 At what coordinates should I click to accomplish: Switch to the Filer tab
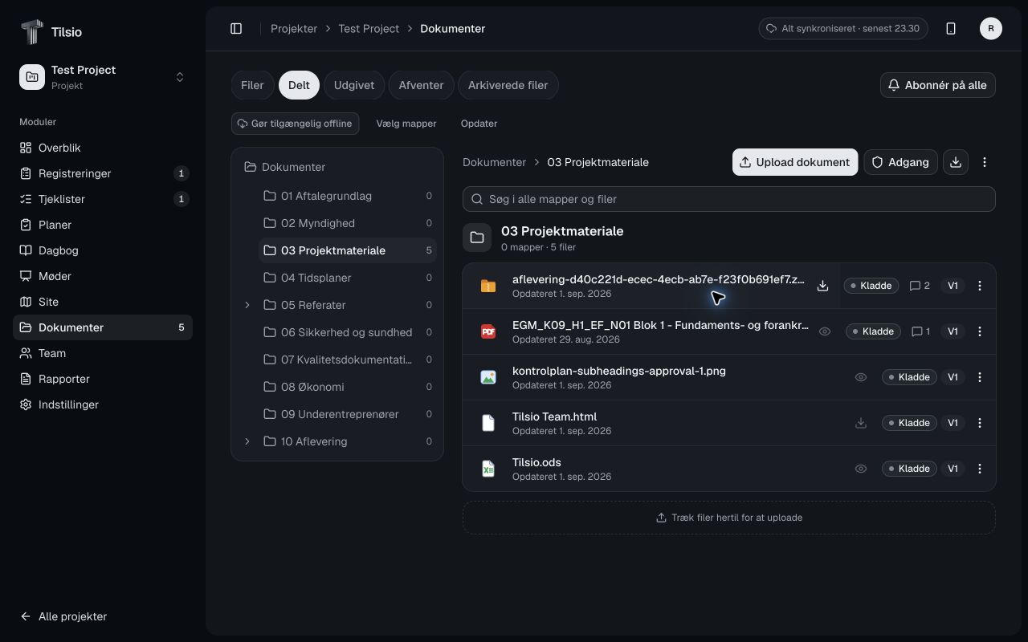click(x=252, y=85)
